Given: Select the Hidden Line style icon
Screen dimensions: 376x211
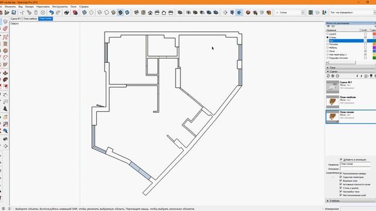Looking at the screenshot, I should click(106, 12).
